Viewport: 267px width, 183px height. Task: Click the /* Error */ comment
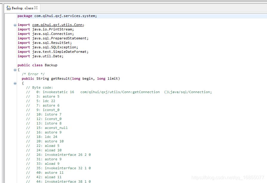pyautogui.click(x=33, y=74)
